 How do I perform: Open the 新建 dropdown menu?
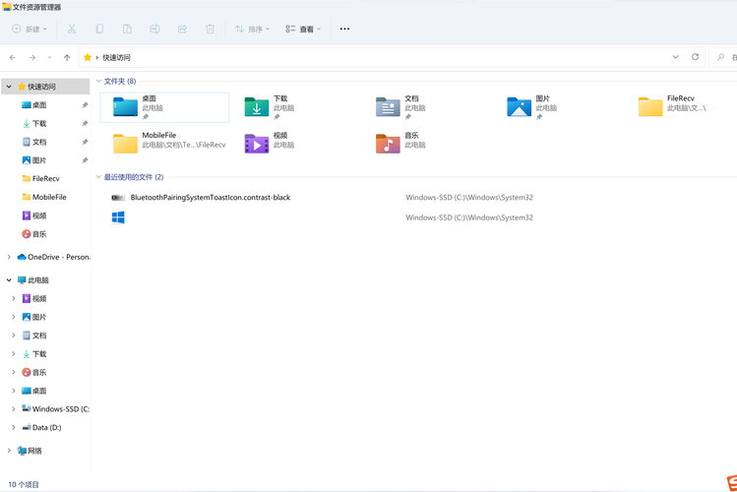[28, 30]
